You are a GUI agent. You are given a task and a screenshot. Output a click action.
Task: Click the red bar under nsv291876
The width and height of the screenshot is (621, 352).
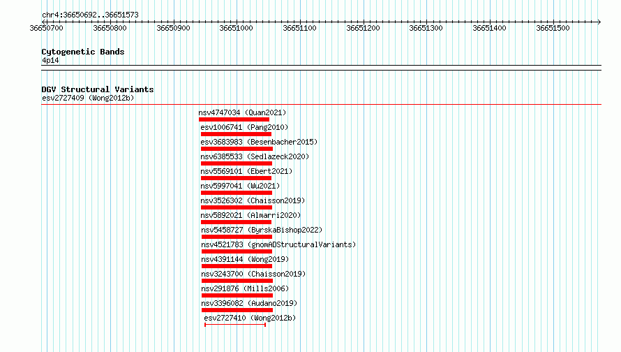(x=237, y=295)
